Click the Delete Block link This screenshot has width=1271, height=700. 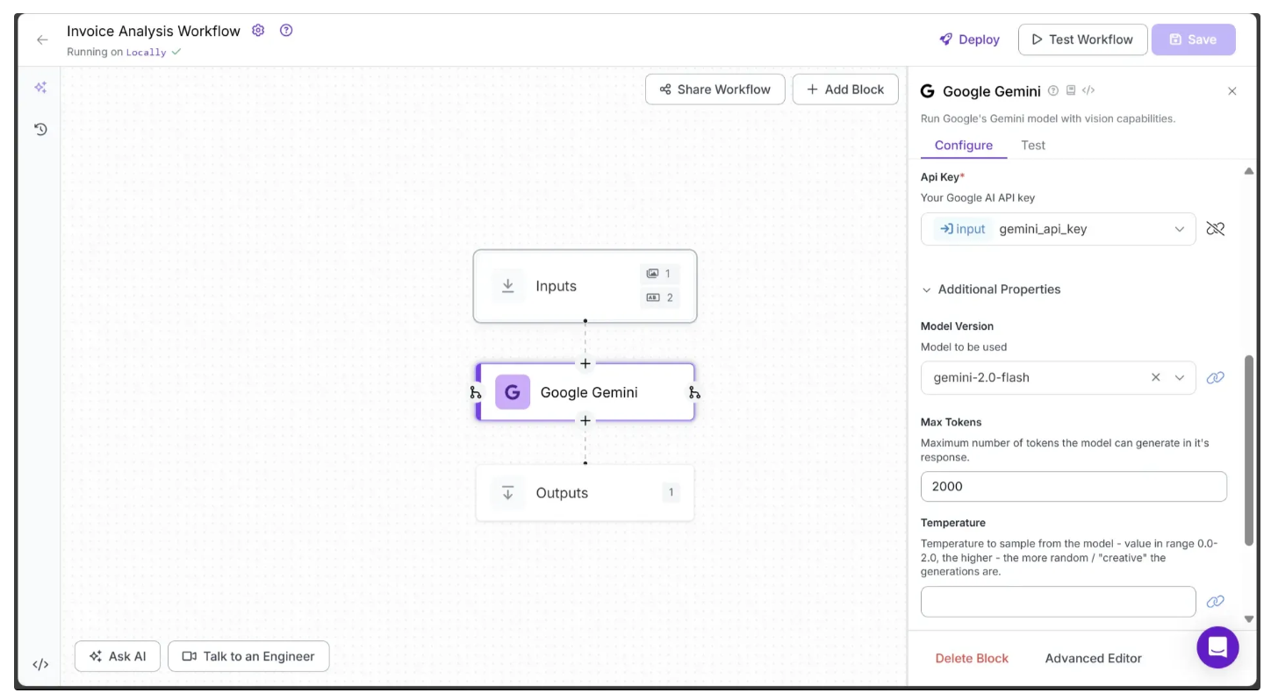972,658
